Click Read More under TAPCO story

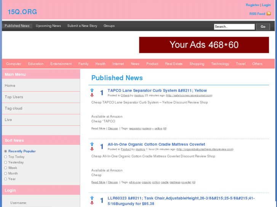pos(98,128)
